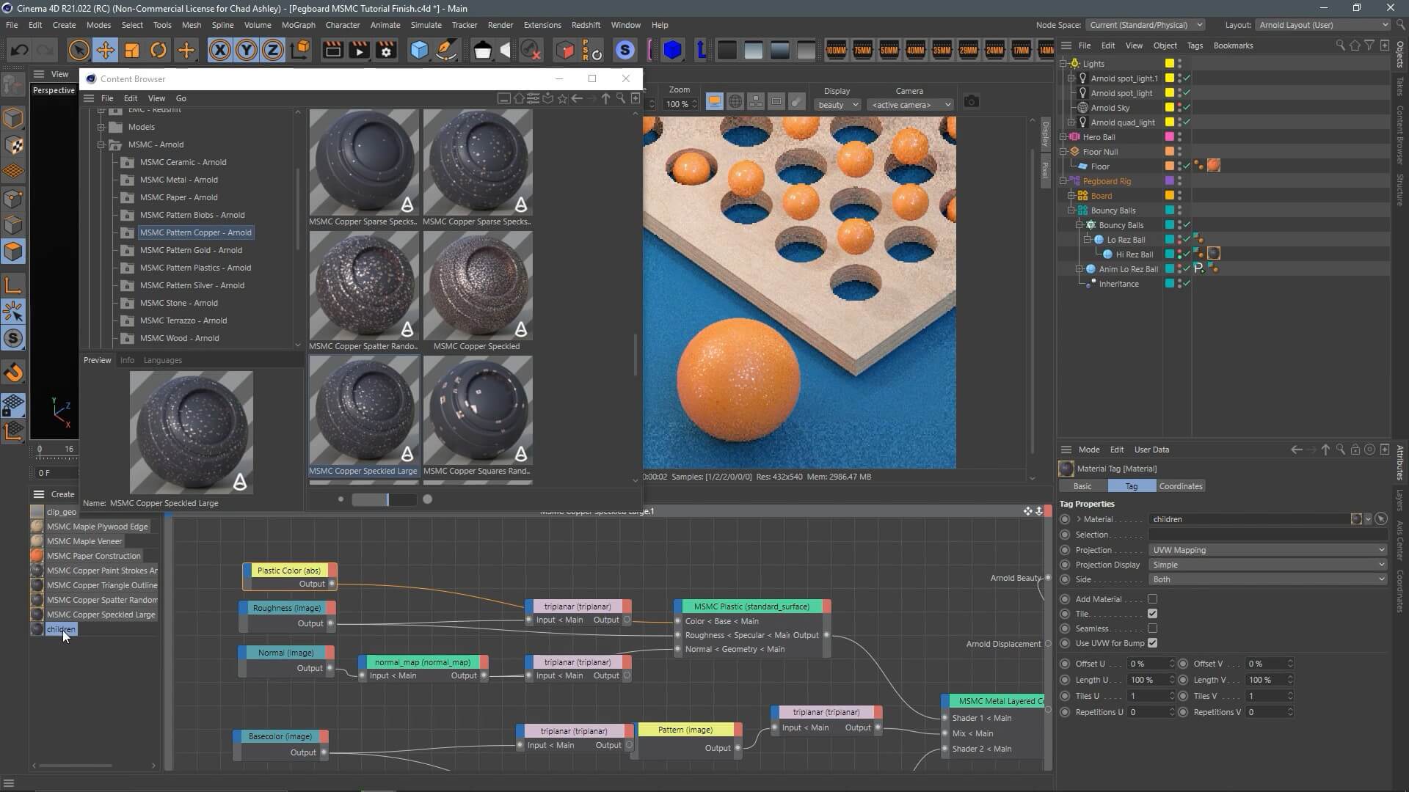
Task: Add a Cube primitive object
Action: (x=419, y=51)
